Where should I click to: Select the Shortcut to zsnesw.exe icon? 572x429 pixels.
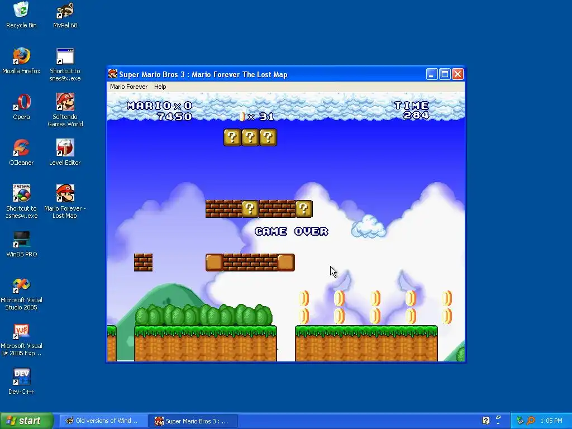(x=21, y=202)
